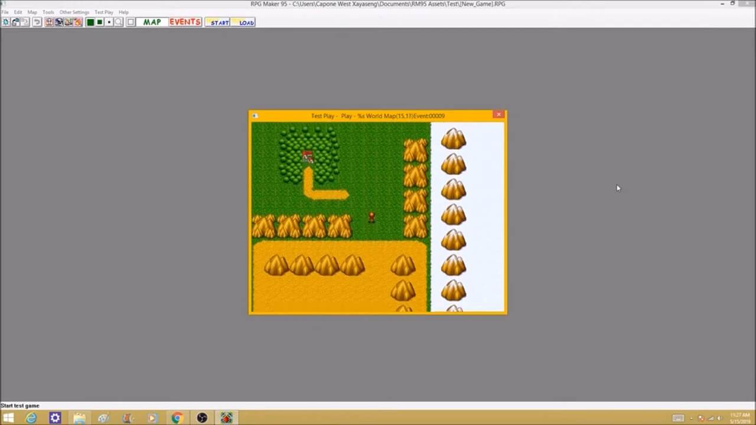756x425 pixels.
Task: Click the Test Play window's title bar icon
Action: pyautogui.click(x=255, y=116)
